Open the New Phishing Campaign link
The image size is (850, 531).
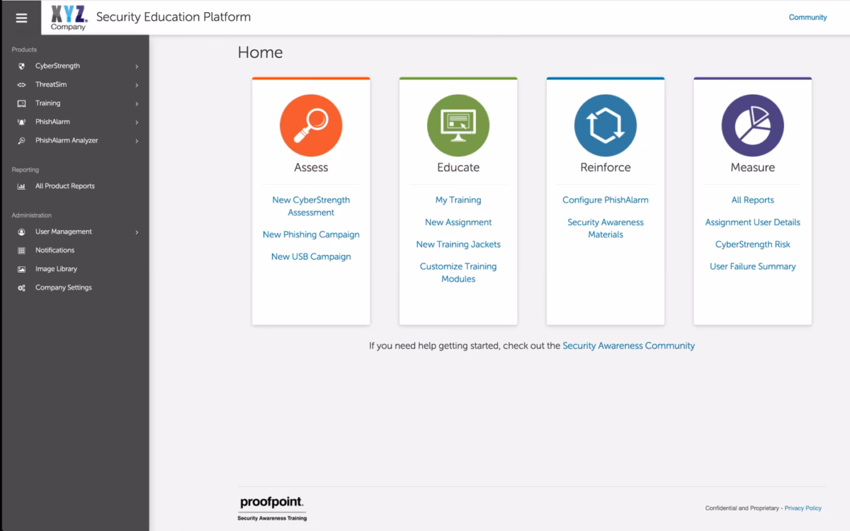click(310, 234)
